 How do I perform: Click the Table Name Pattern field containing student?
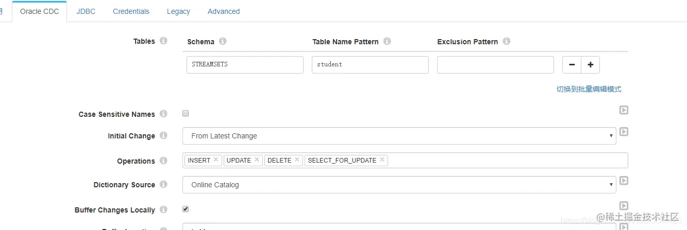coord(370,65)
